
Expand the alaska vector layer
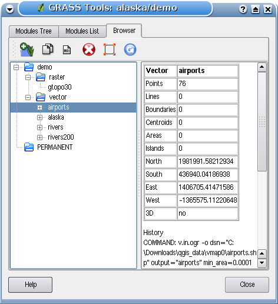39,117
